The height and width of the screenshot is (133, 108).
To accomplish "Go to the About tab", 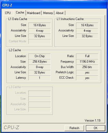I will pos(60,13).
